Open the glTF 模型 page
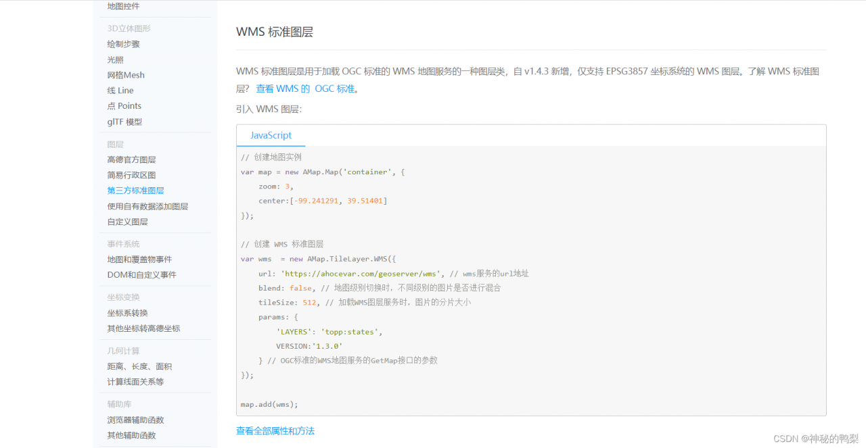The image size is (866, 448). [x=124, y=122]
